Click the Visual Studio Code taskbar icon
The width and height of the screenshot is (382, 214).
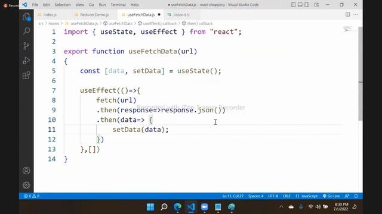191,207
